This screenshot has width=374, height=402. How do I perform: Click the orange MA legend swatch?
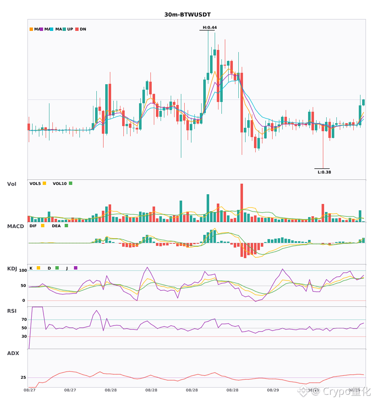coord(31,29)
